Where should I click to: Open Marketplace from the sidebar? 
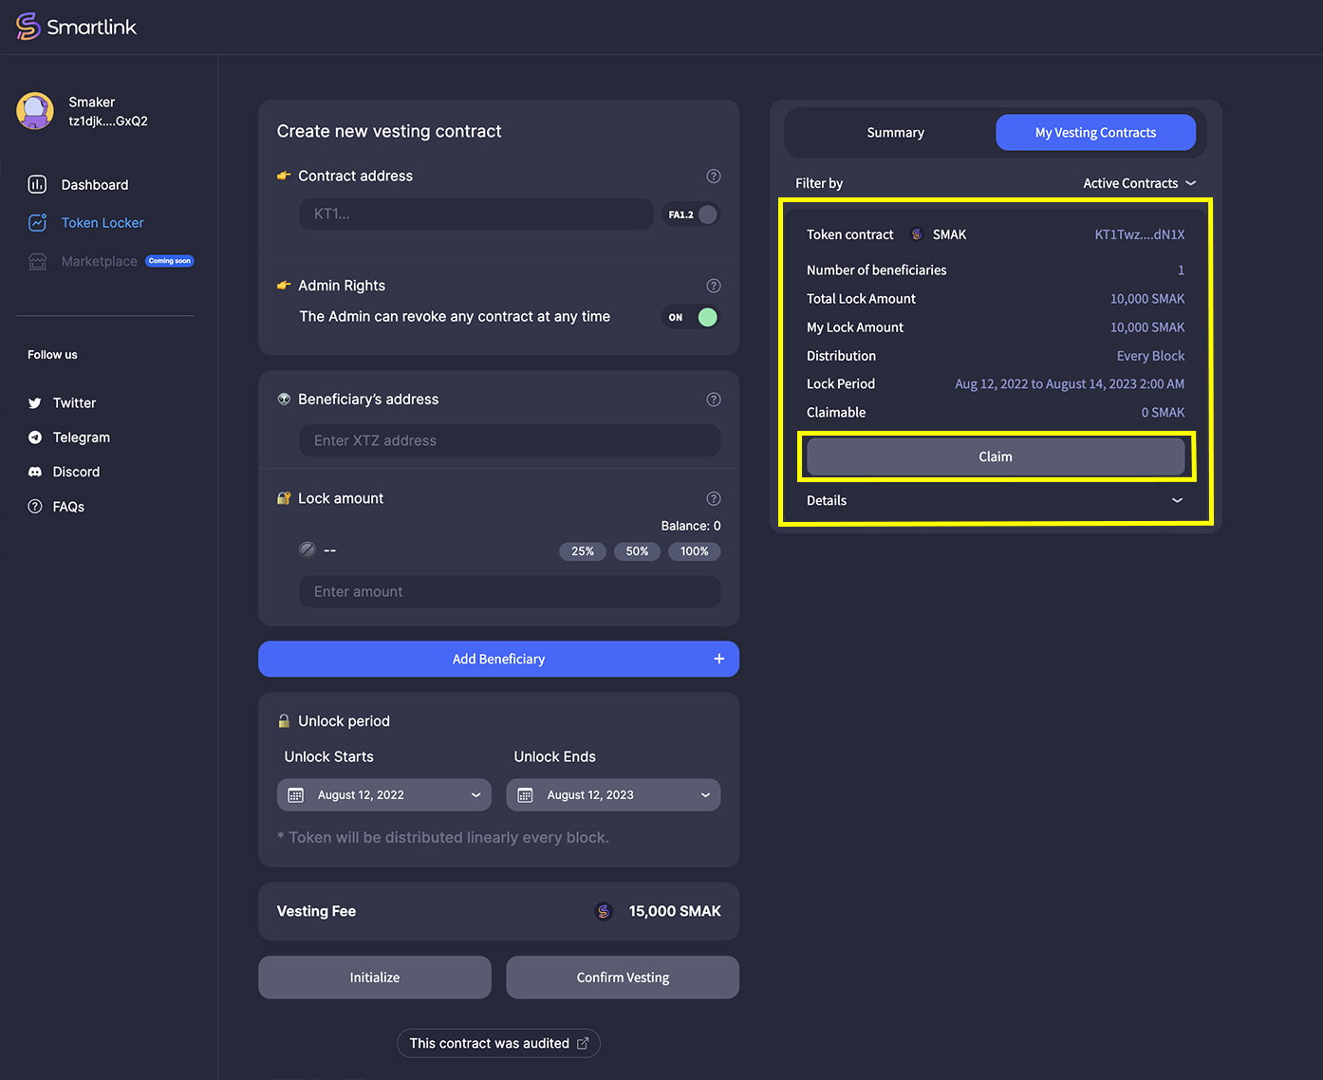[x=100, y=261]
